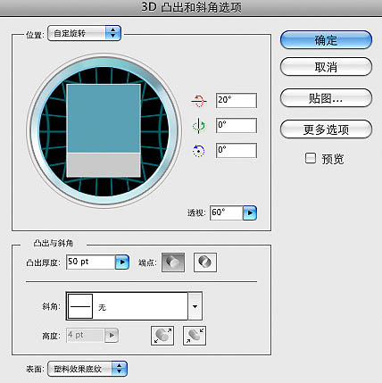Click the X-axis rotation icon
The height and width of the screenshot is (383, 382).
198,101
